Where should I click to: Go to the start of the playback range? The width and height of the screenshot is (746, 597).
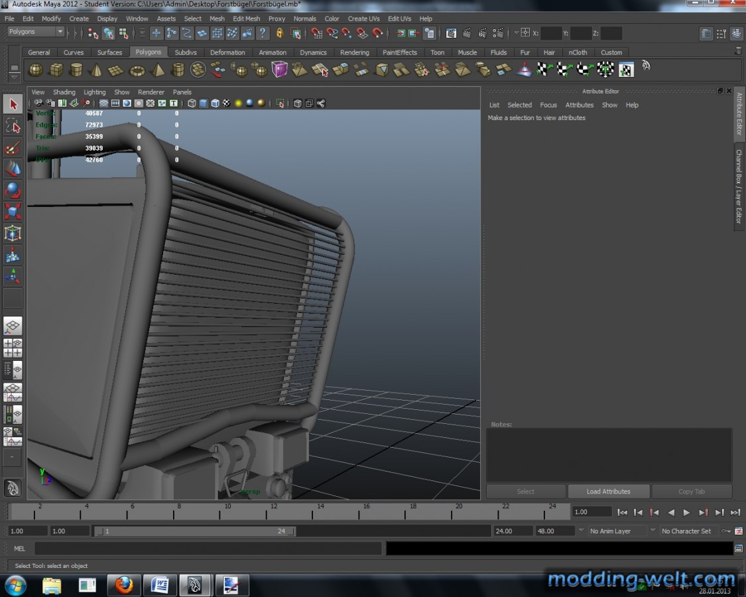[x=622, y=512]
